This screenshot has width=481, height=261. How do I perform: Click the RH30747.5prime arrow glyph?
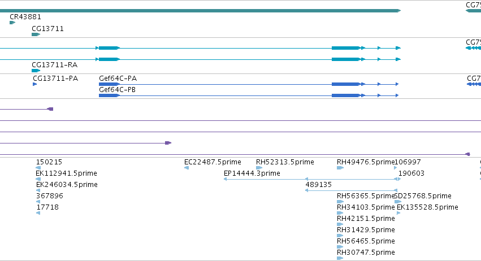[340, 258]
